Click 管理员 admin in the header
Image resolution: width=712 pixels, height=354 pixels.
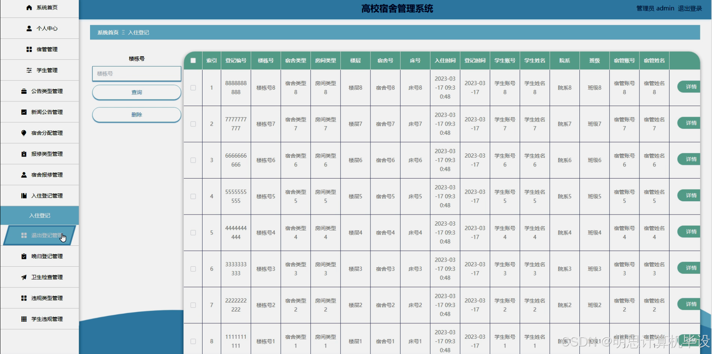click(655, 8)
